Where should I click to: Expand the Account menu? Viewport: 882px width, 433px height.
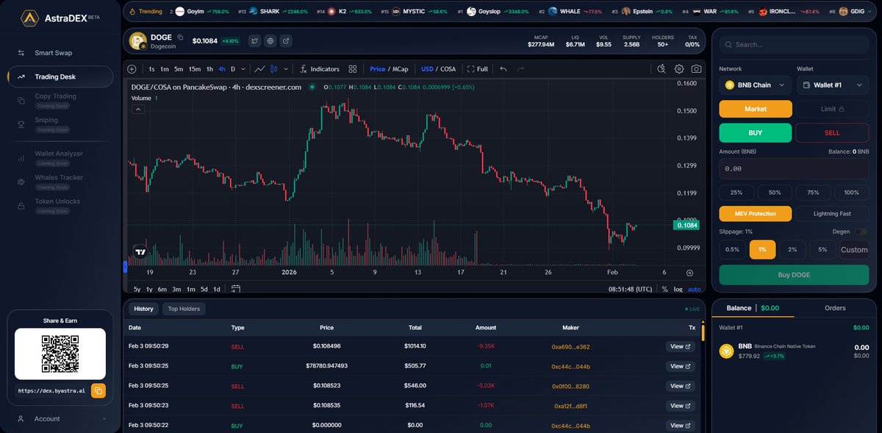(x=60, y=418)
